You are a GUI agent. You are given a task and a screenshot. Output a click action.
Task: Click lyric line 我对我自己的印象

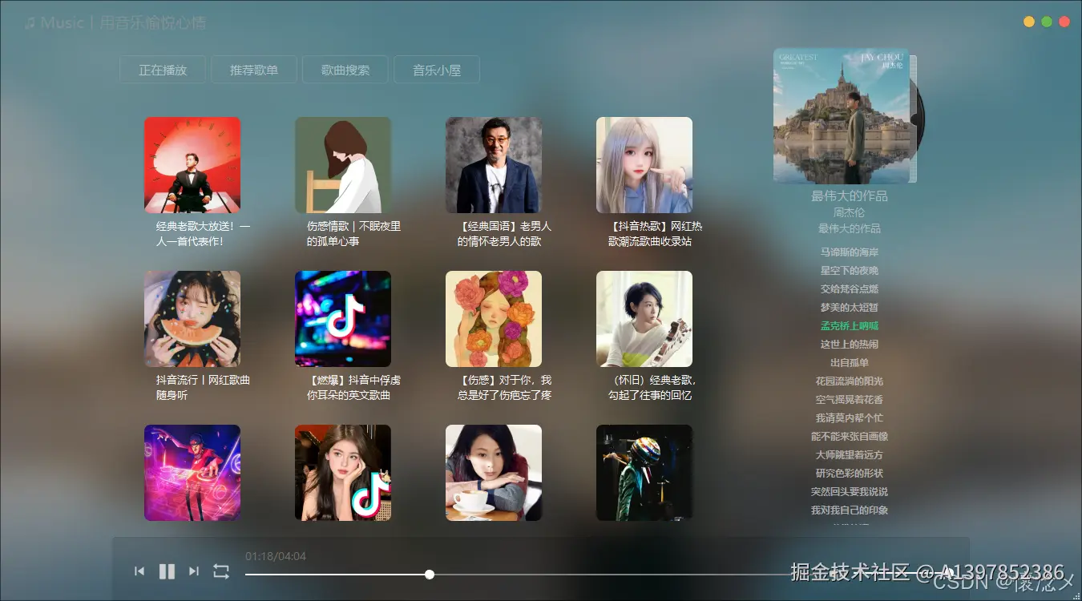click(850, 510)
